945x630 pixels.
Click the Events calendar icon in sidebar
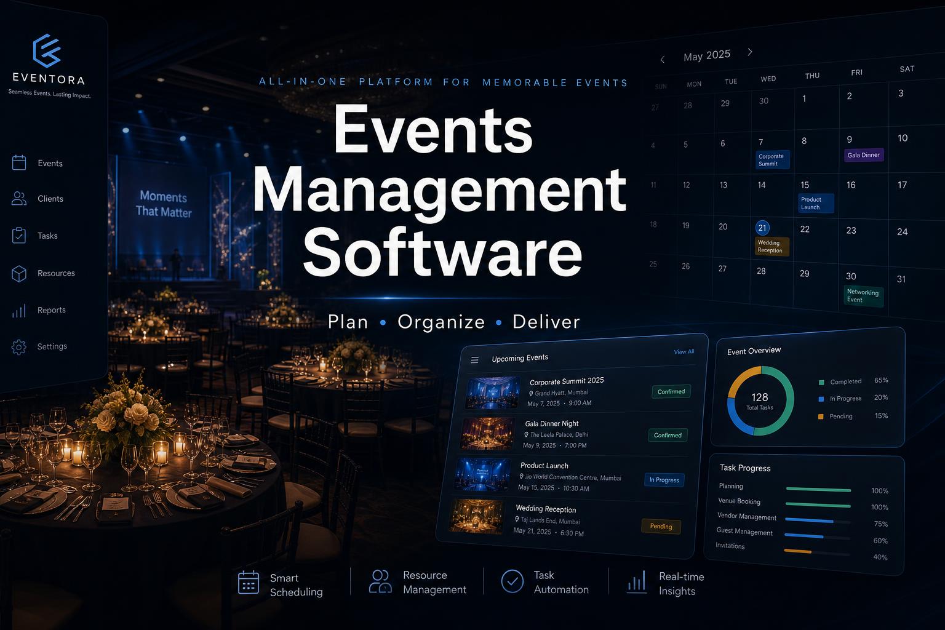tap(19, 162)
